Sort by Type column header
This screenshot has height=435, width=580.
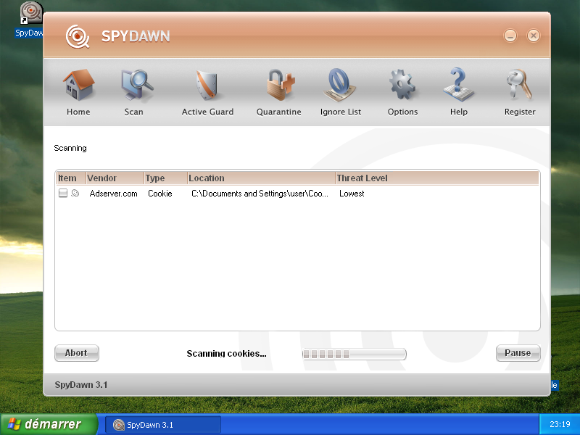coord(166,178)
